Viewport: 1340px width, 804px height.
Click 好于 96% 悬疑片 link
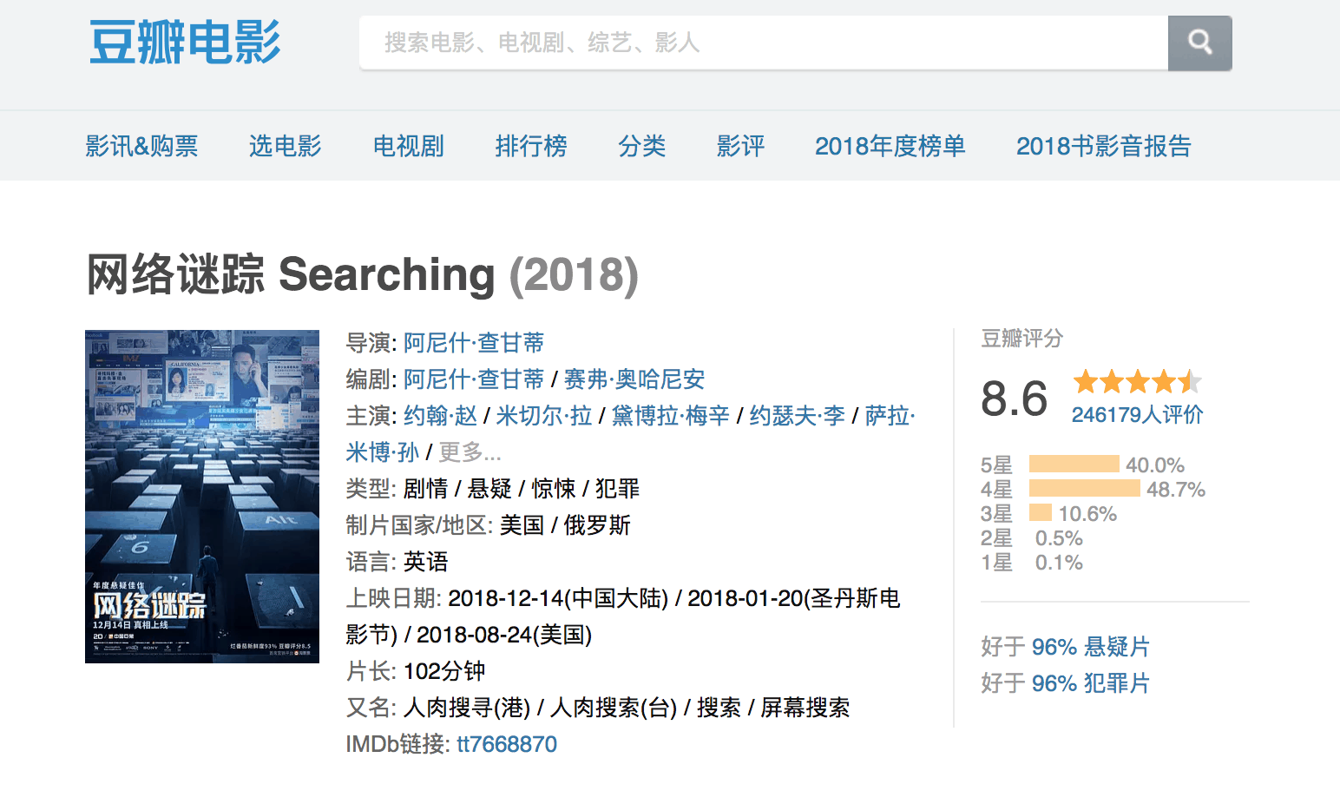1065,647
